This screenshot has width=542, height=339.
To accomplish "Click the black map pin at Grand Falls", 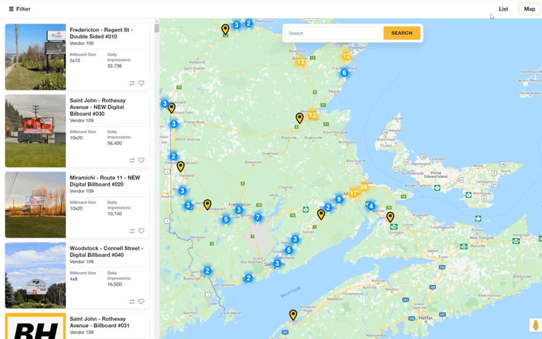I will pos(172,108).
